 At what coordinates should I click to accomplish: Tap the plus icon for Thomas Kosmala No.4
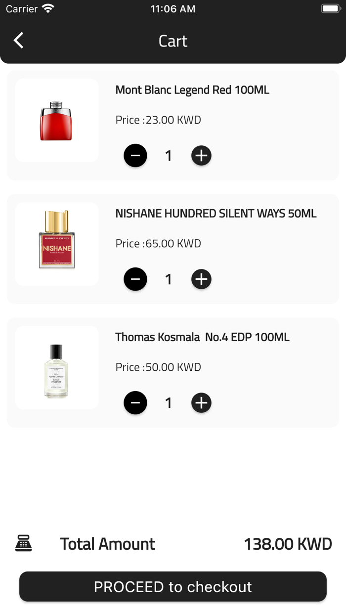[201, 402]
